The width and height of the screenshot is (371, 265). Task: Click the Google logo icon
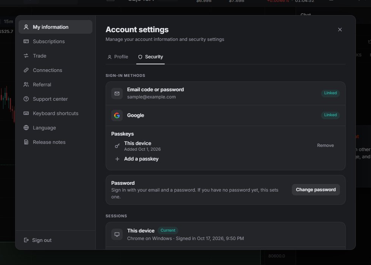(117, 115)
